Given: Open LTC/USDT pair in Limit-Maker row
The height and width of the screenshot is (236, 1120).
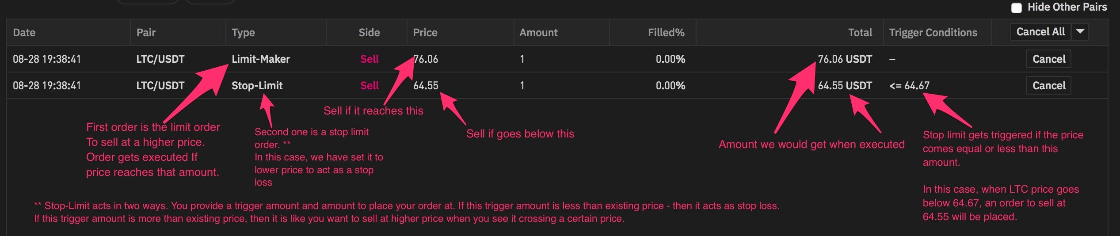Looking at the screenshot, I should [x=160, y=59].
